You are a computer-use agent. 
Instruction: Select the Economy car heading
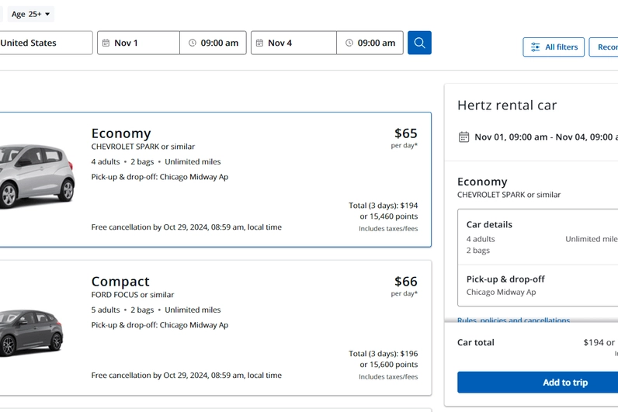pyautogui.click(x=121, y=133)
